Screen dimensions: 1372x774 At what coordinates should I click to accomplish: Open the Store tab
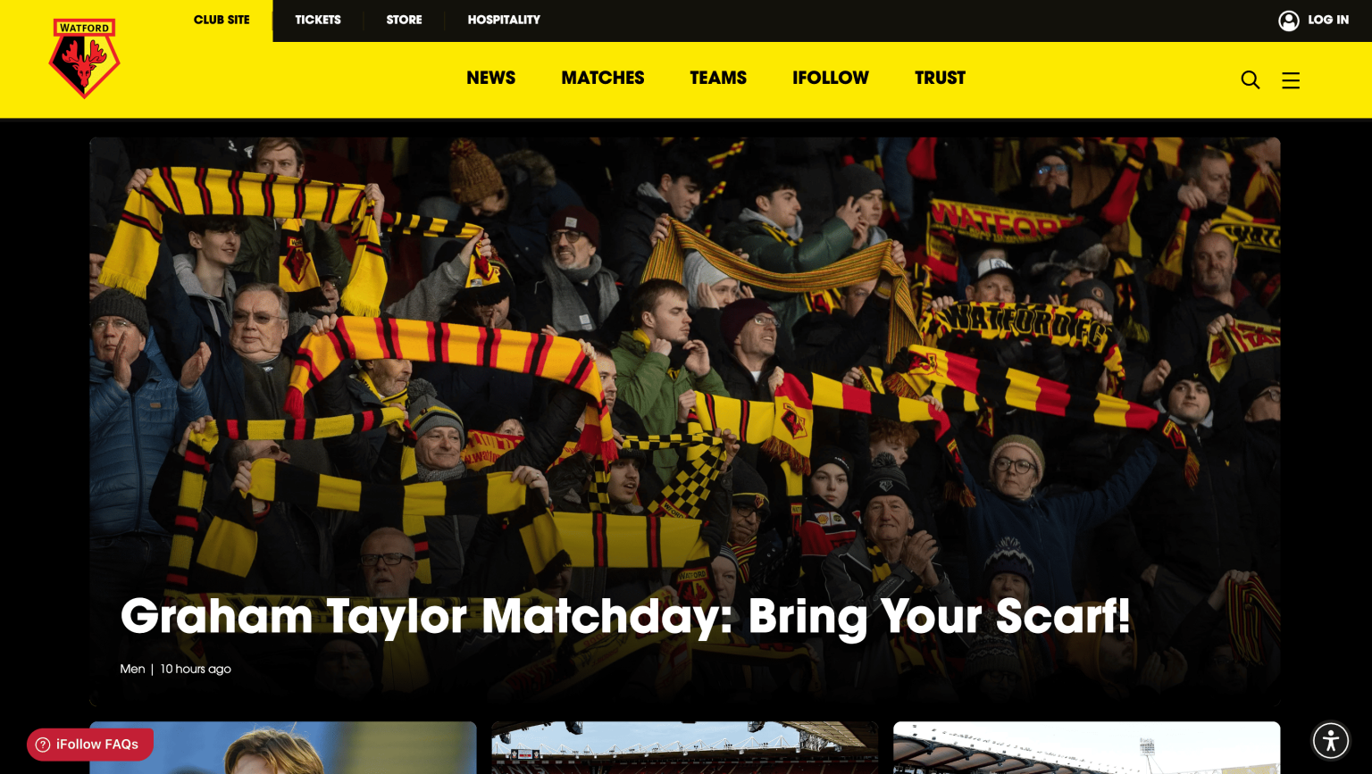(404, 20)
